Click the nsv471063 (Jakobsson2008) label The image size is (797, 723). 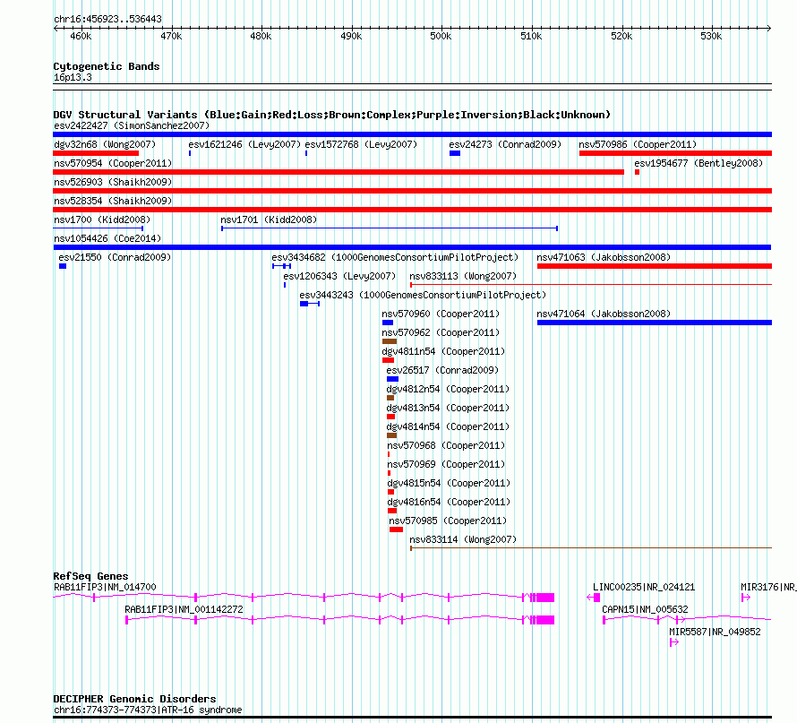pos(604,257)
